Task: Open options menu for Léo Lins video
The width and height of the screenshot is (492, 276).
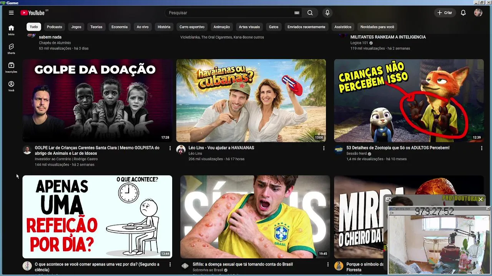Action: pyautogui.click(x=324, y=148)
